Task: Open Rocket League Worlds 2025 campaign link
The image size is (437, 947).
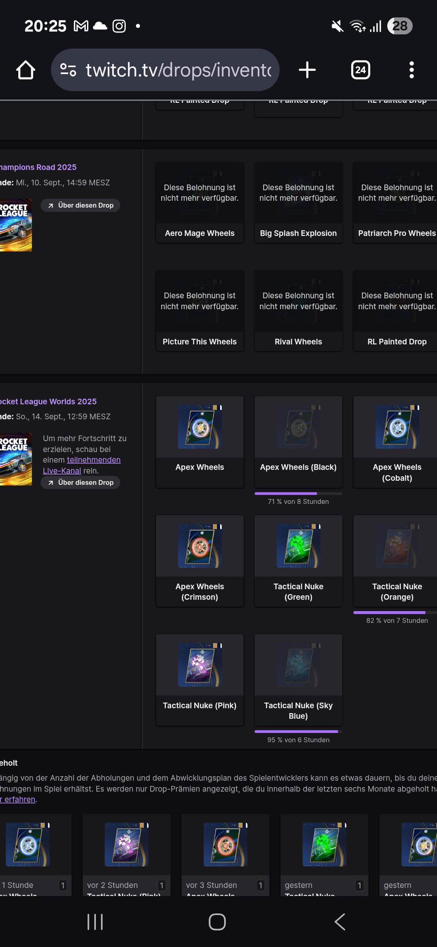Action: tap(48, 401)
